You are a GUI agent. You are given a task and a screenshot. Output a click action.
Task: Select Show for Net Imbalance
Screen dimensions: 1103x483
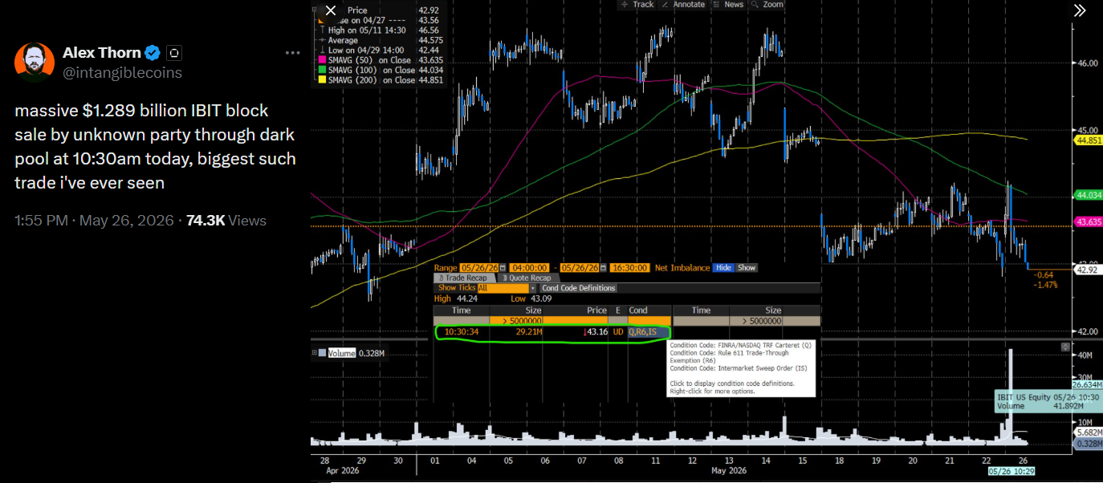click(747, 268)
